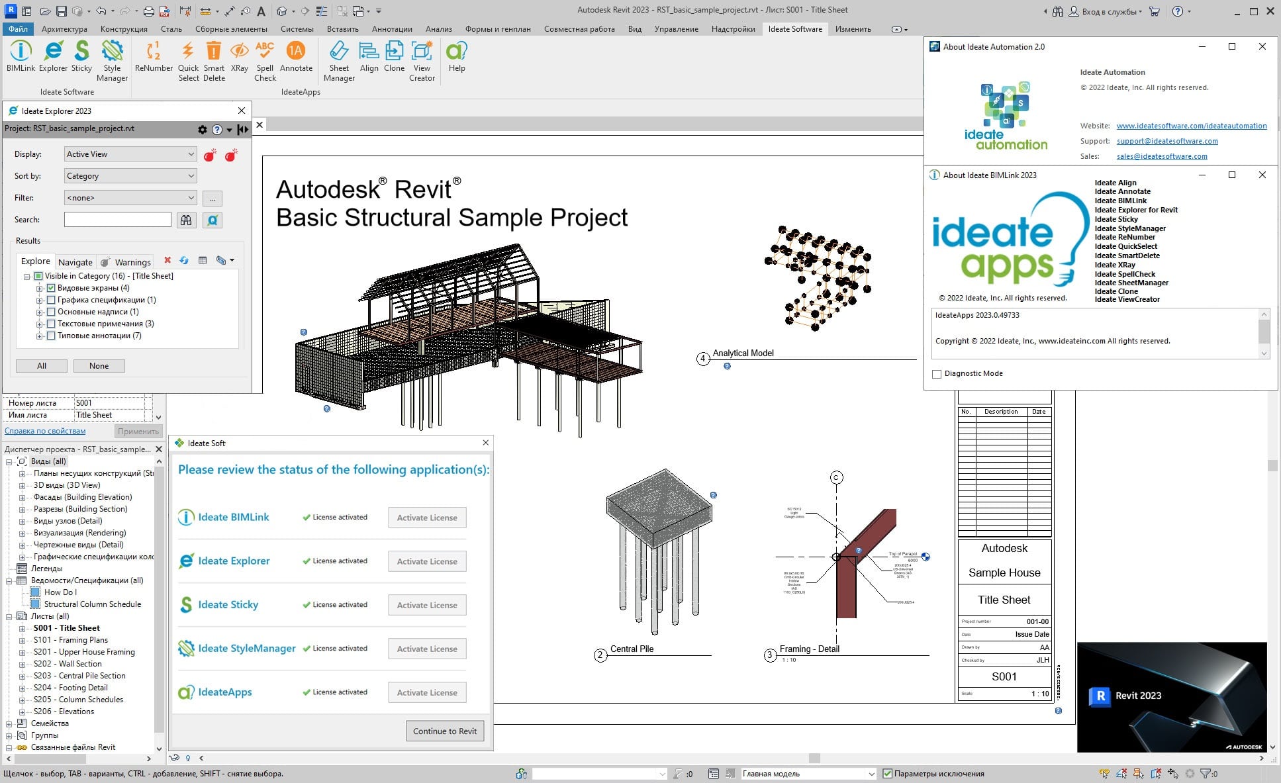This screenshot has width=1281, height=783.
Task: Open Ideate Explorer from the ribbon
Action: coord(53,56)
